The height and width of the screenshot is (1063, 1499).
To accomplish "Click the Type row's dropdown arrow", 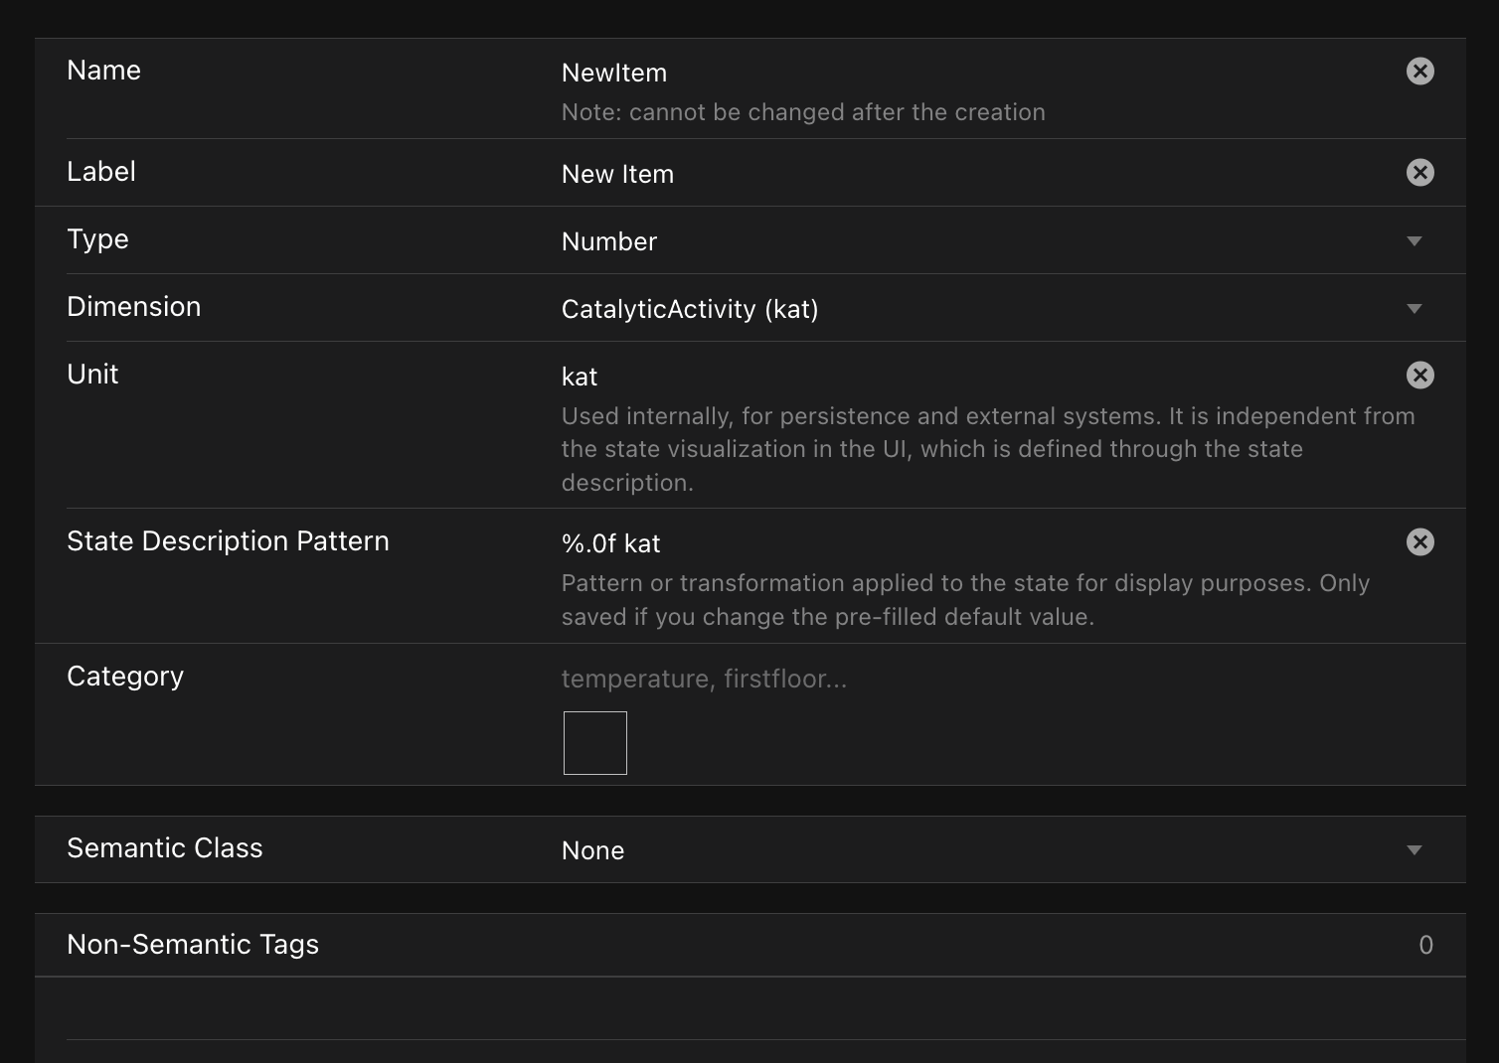I will pyautogui.click(x=1415, y=241).
